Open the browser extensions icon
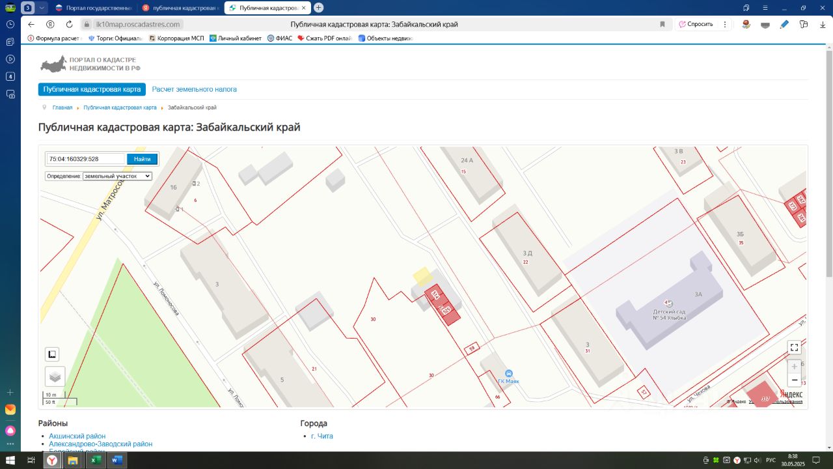Viewport: 833px width, 469px height. coord(804,24)
